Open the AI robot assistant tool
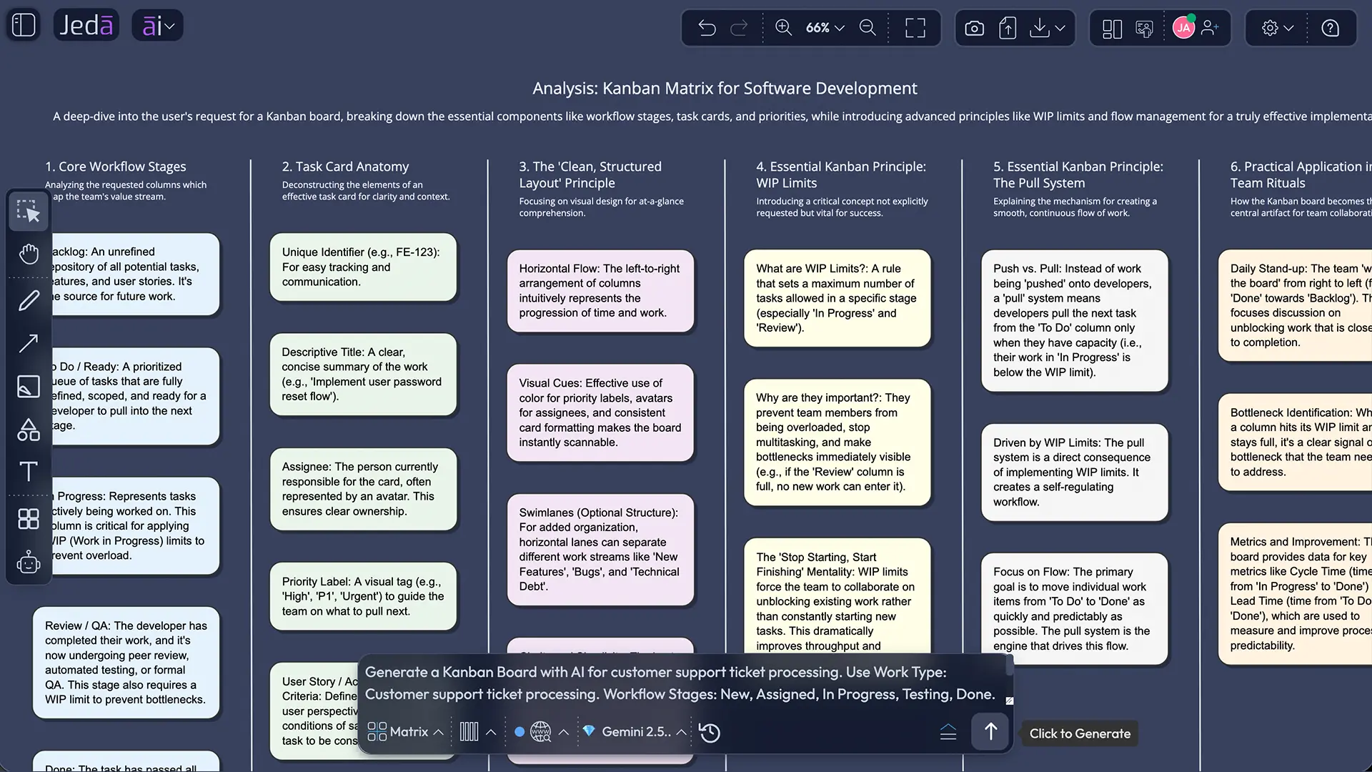1372x772 pixels. 29,562
